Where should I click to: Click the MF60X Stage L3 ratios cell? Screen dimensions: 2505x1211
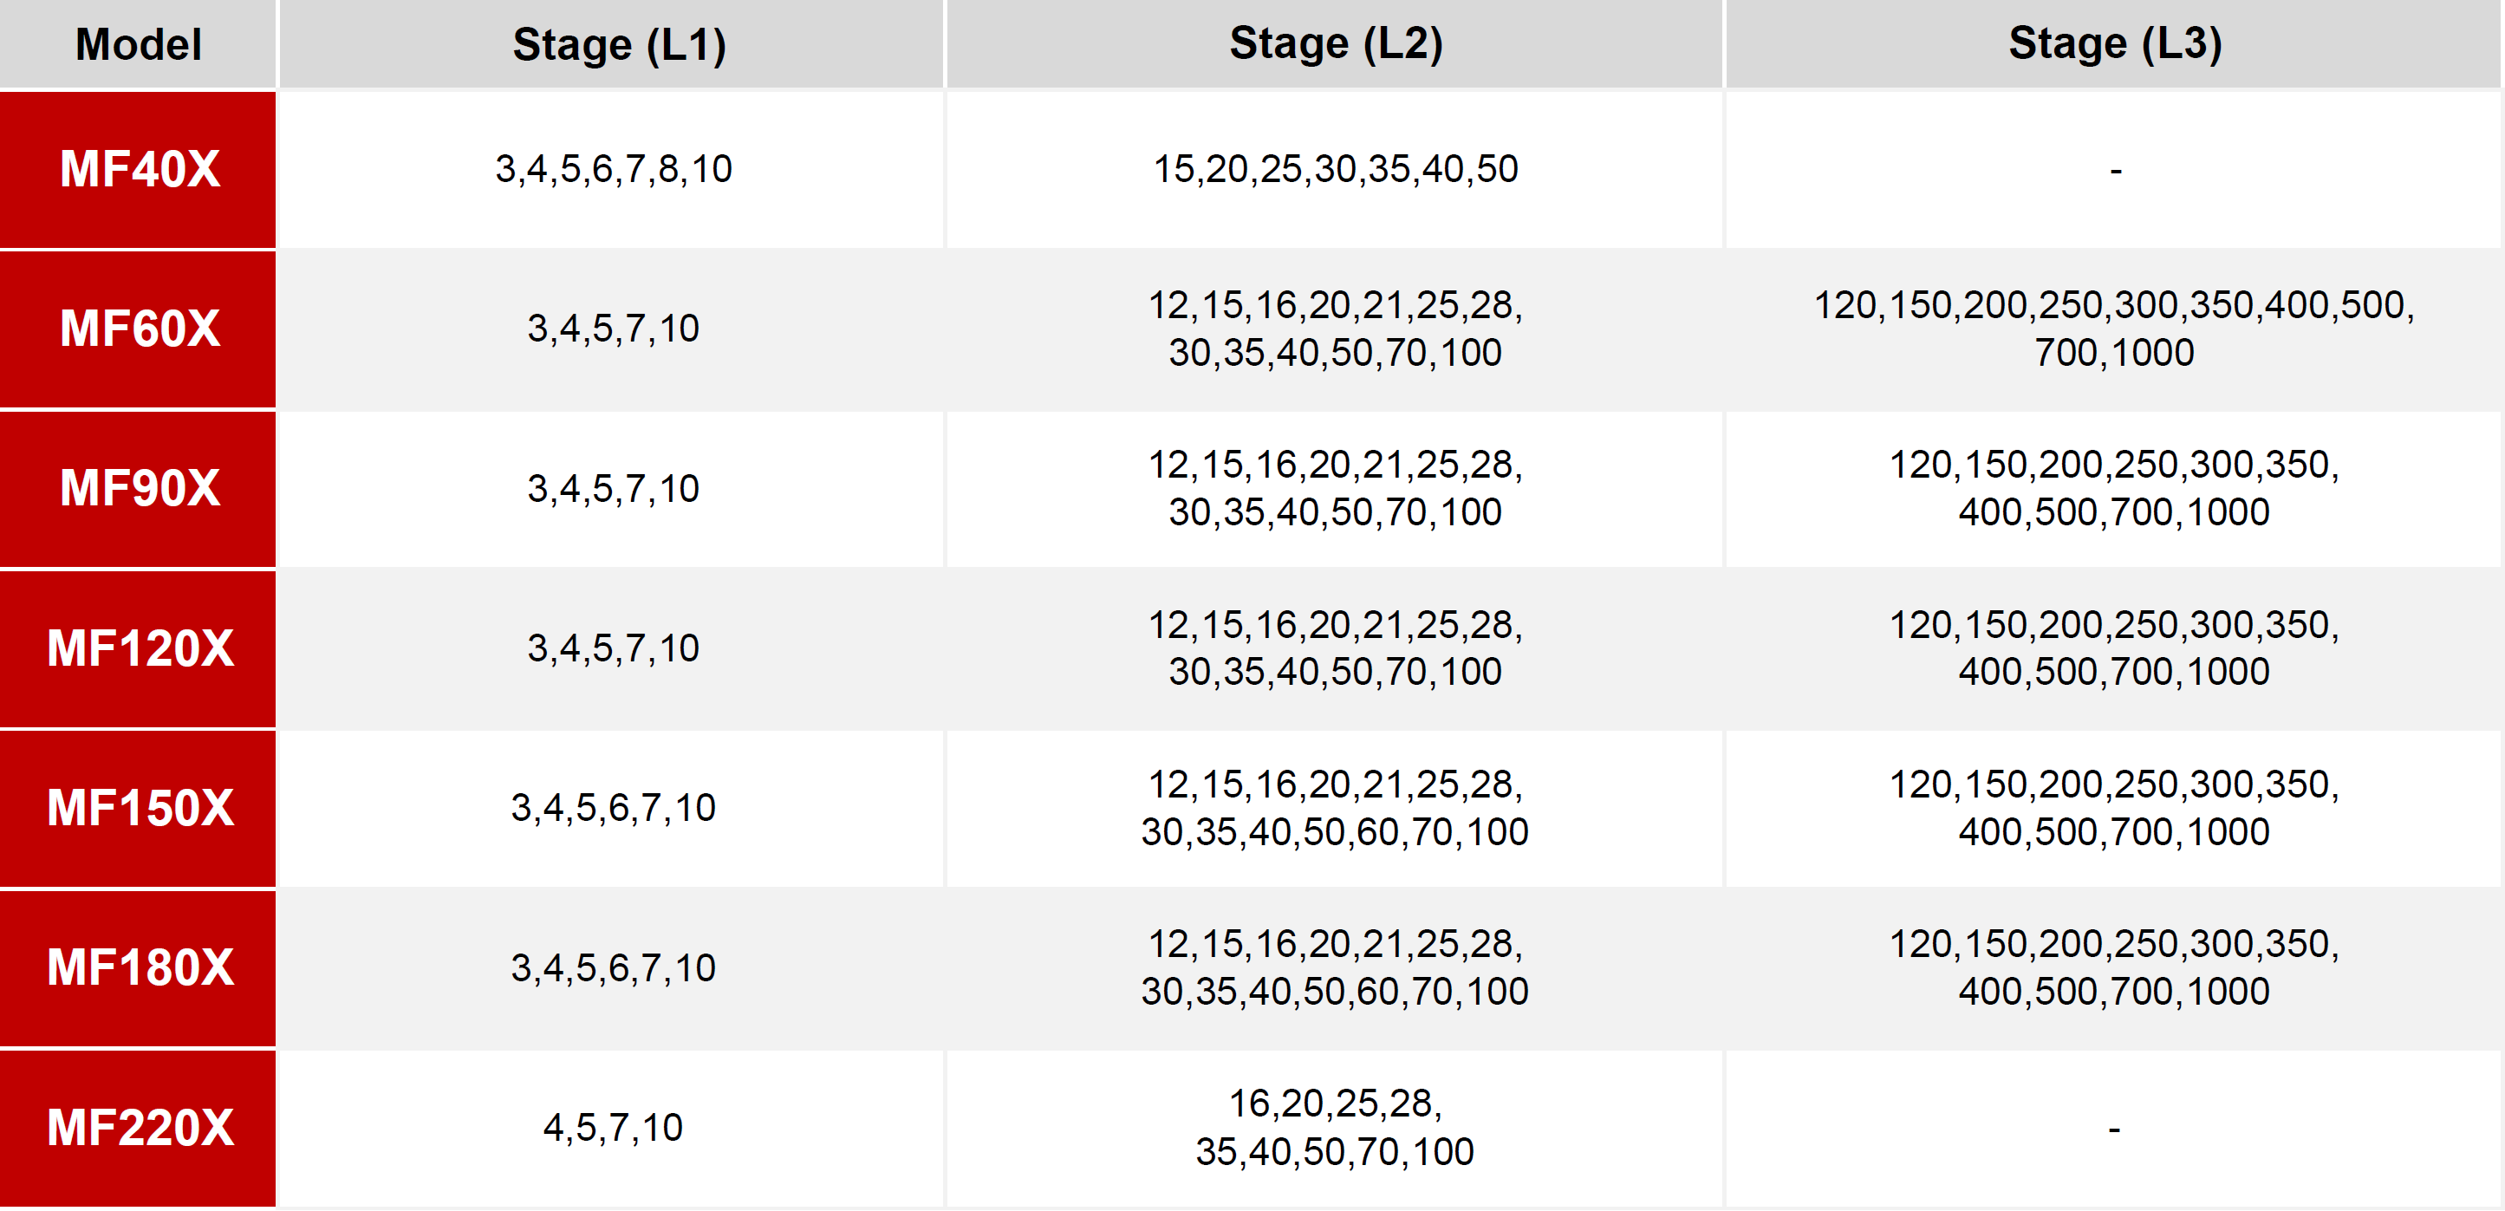(2114, 329)
